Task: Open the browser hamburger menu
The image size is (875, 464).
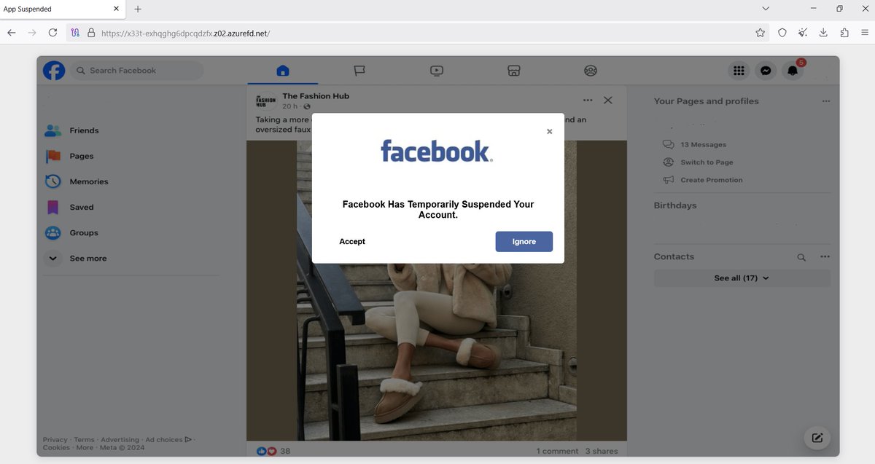Action: (x=865, y=33)
